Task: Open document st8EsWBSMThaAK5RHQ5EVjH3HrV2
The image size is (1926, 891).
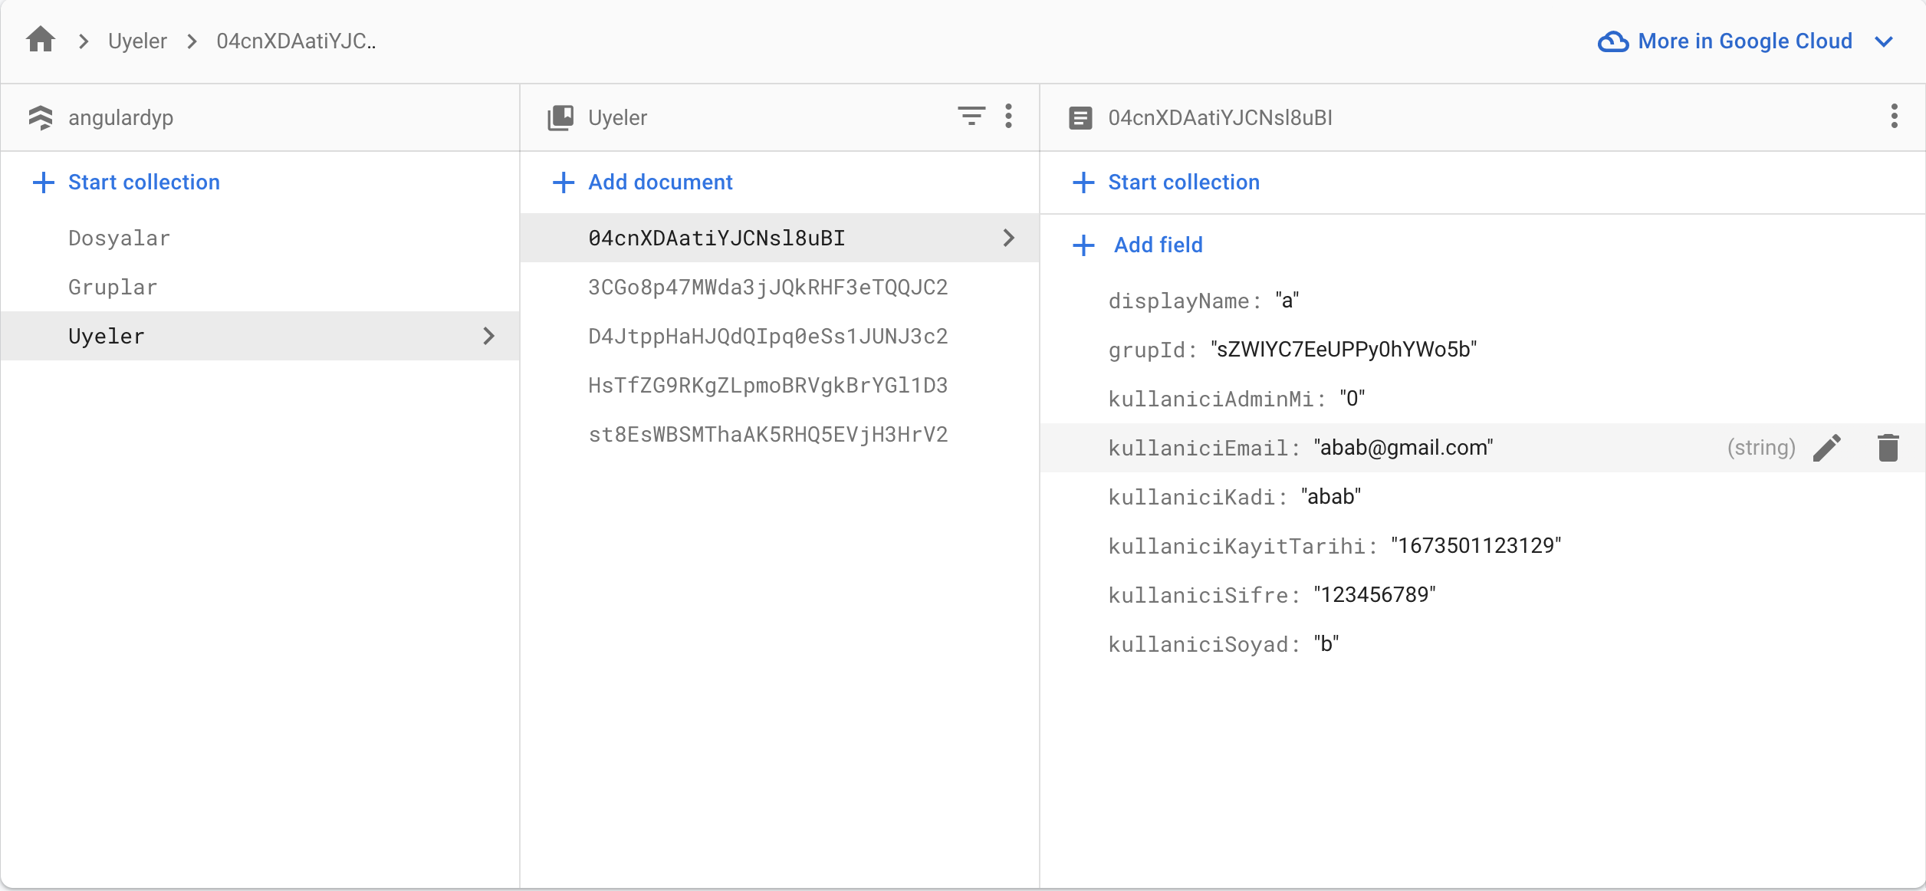Action: tap(767, 434)
